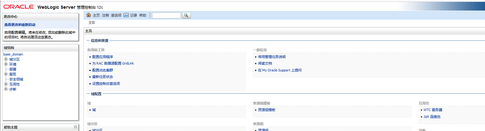Click the 域结构 panel header
485x131 pixels.
point(40,48)
